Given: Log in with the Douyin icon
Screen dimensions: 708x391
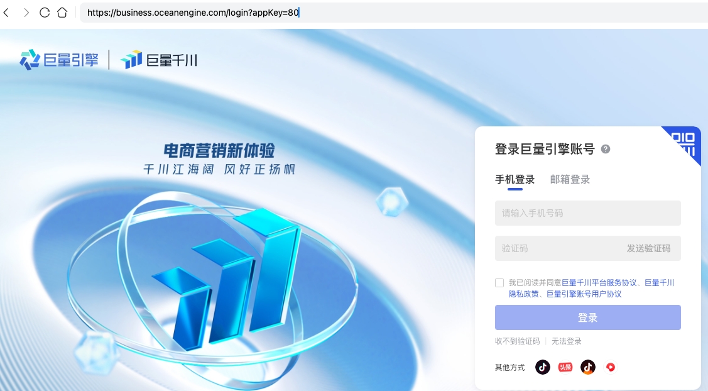Looking at the screenshot, I should [543, 367].
